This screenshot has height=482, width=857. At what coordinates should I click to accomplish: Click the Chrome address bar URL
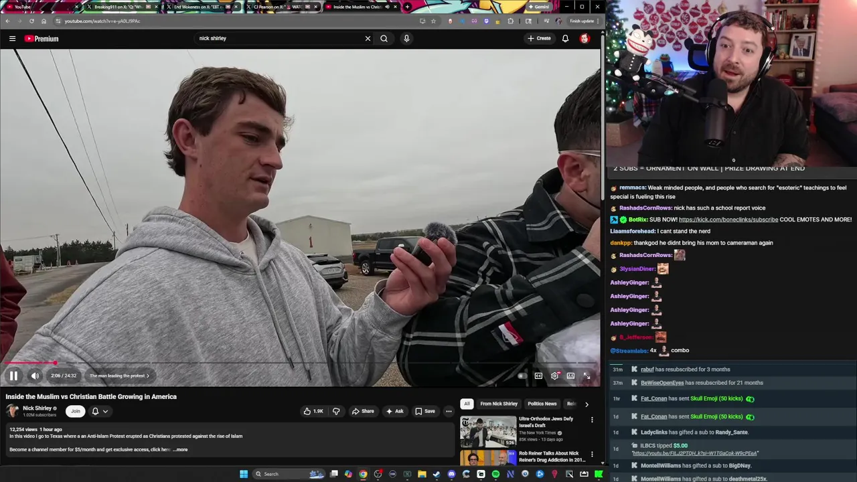click(102, 21)
